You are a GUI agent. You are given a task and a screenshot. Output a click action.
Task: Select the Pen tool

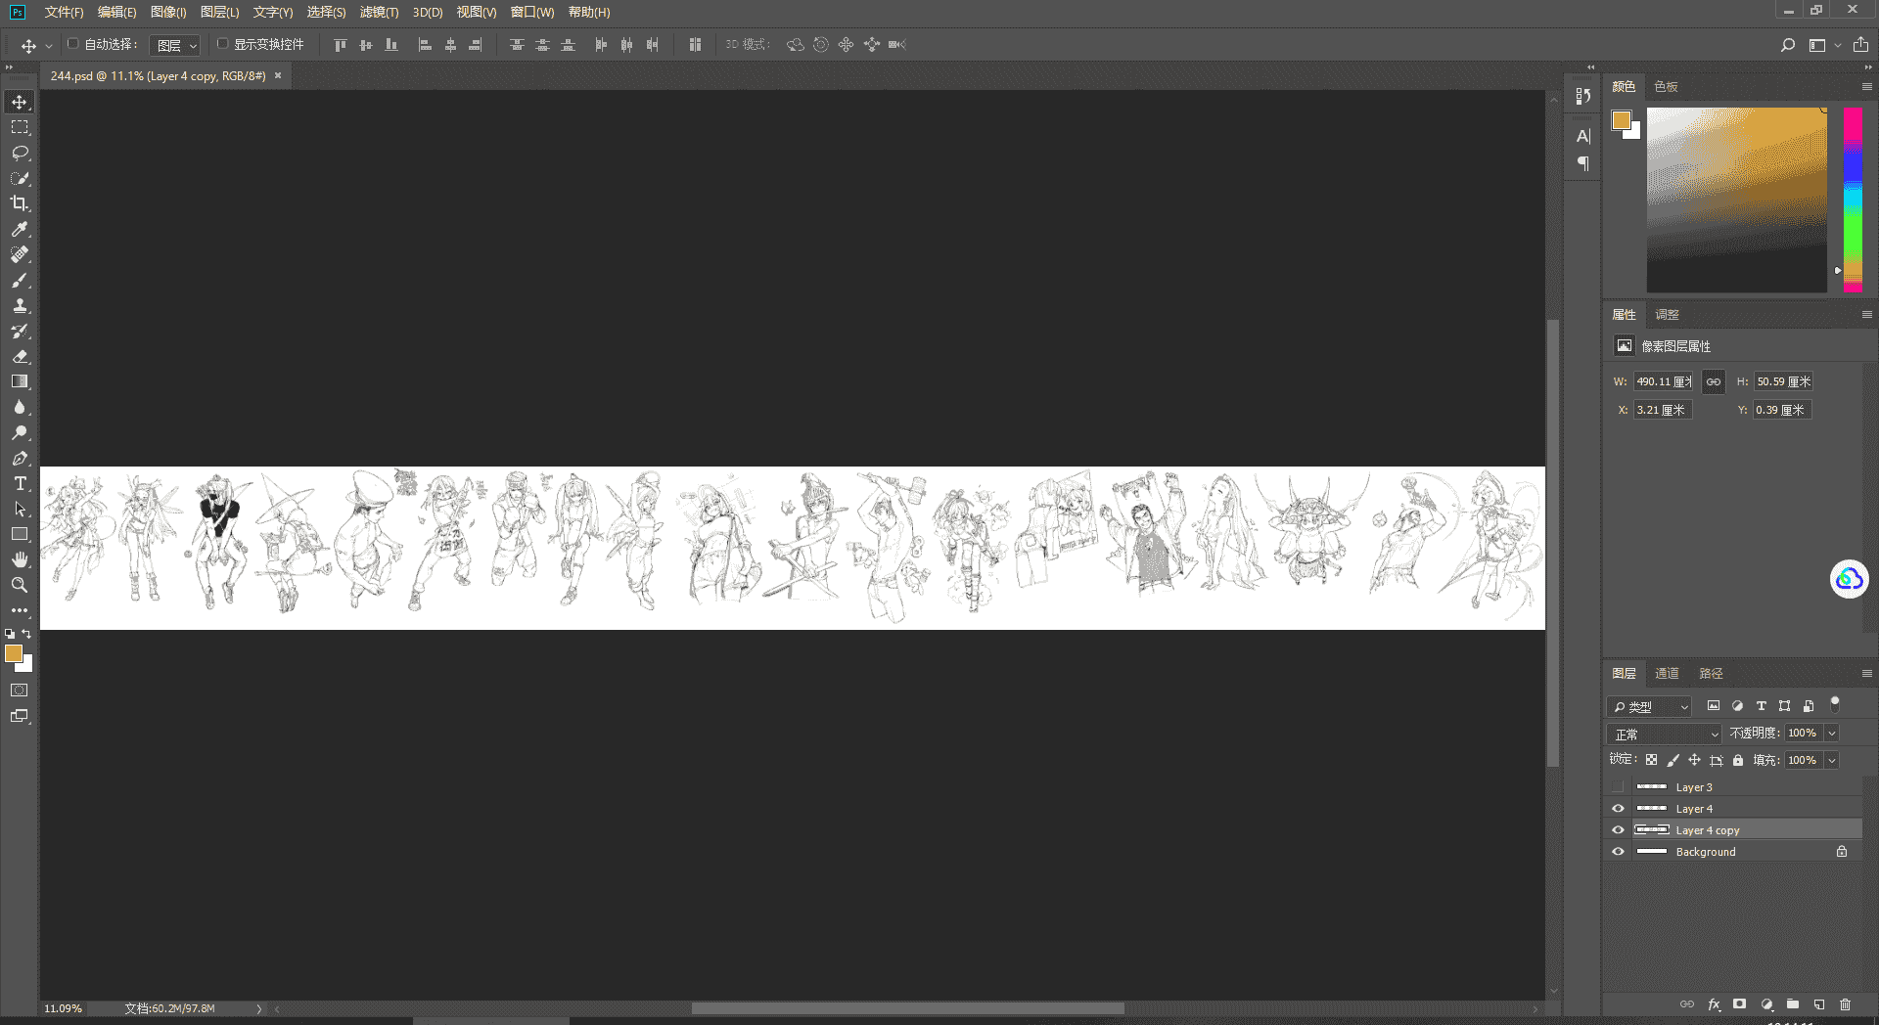[x=20, y=458]
